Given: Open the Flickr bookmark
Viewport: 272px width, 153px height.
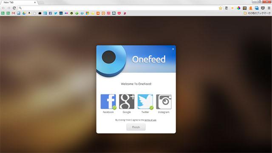Looking at the screenshot, I should (66, 13).
